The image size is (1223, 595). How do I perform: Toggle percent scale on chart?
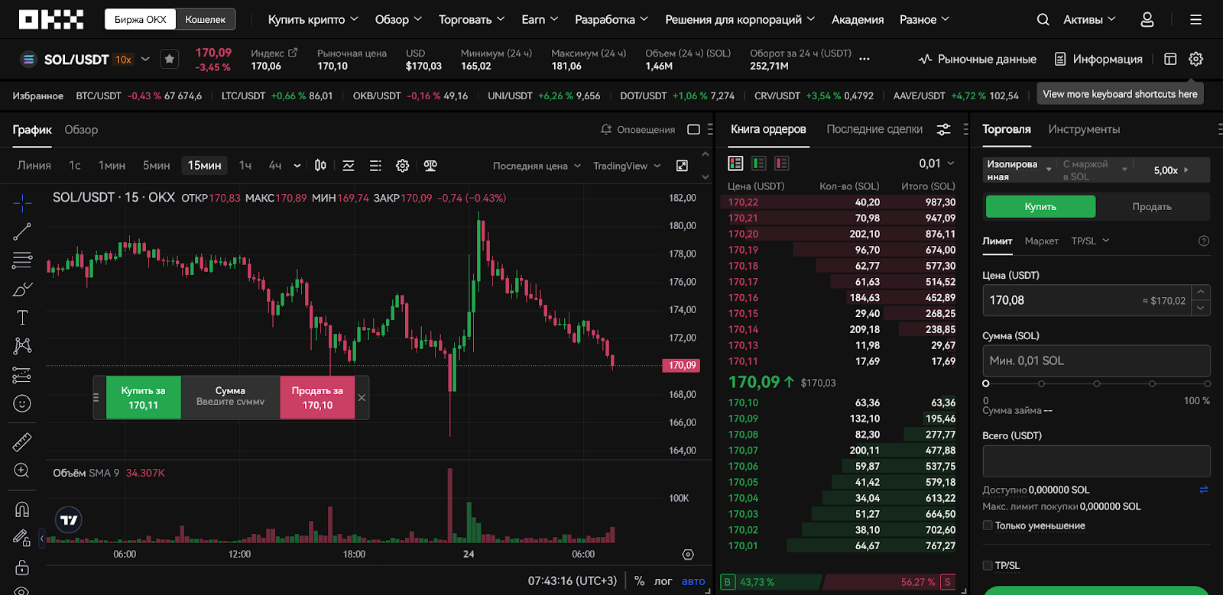(639, 581)
